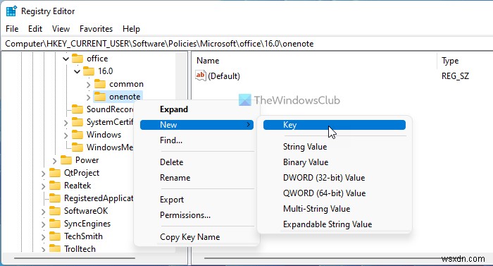This screenshot has height=266, width=493.
Task: Click the Registry Editor app icon
Action: coord(11,11)
